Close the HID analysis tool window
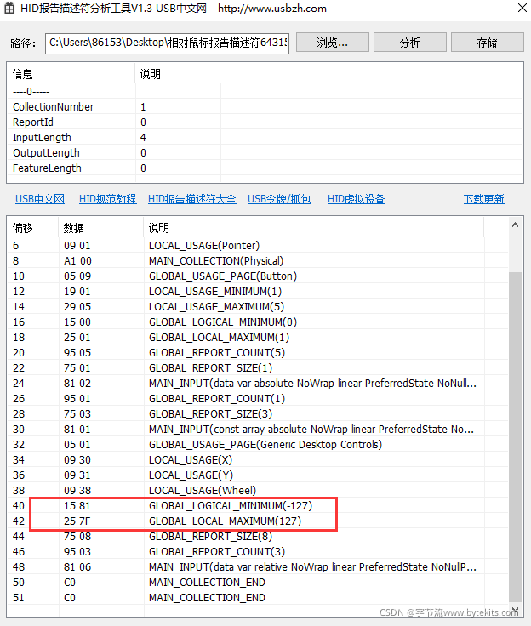This screenshot has height=626, width=531. (522, 8)
